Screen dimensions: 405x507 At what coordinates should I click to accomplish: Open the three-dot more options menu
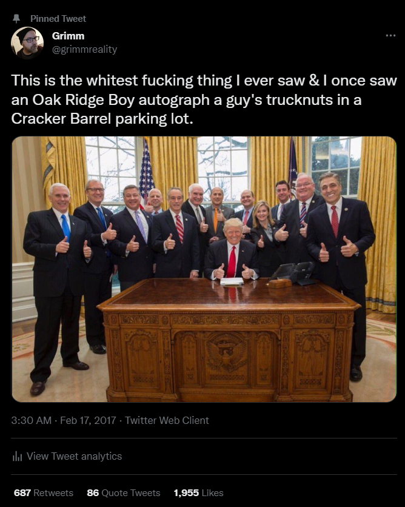pos(390,36)
